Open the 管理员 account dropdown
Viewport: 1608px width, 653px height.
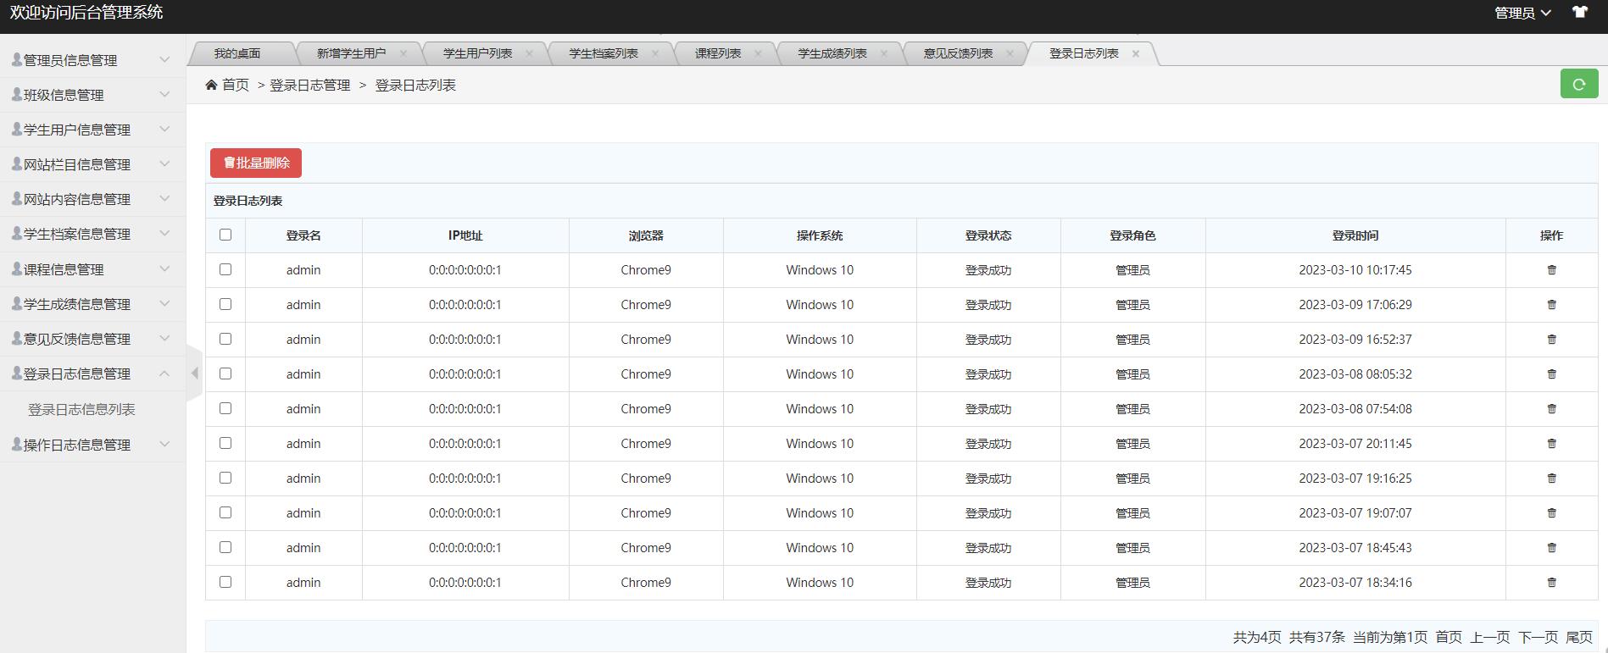pyautogui.click(x=1522, y=13)
